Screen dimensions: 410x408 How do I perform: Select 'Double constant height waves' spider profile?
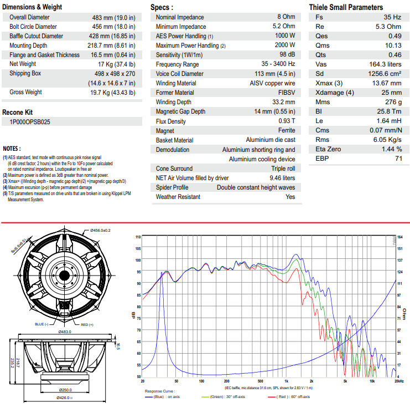(x=256, y=187)
